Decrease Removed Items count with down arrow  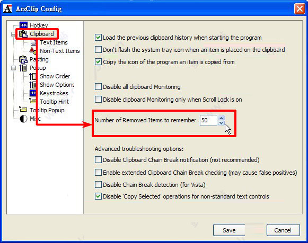(222, 123)
